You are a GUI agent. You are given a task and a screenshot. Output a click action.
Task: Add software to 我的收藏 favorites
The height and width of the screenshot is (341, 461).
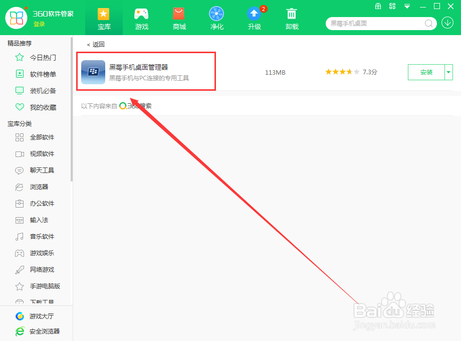point(20,107)
